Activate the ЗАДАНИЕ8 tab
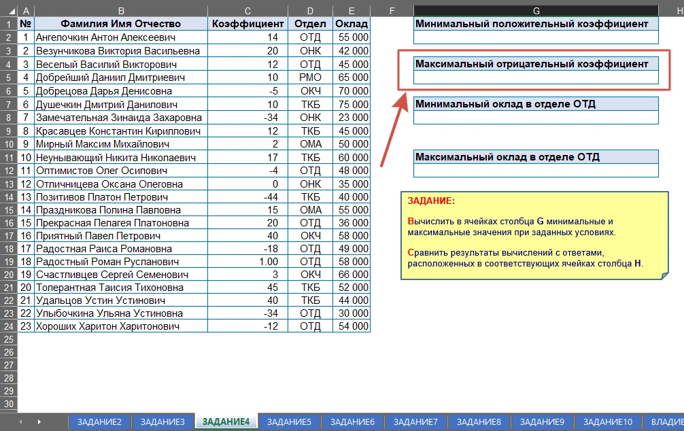684x431 pixels. (479, 422)
